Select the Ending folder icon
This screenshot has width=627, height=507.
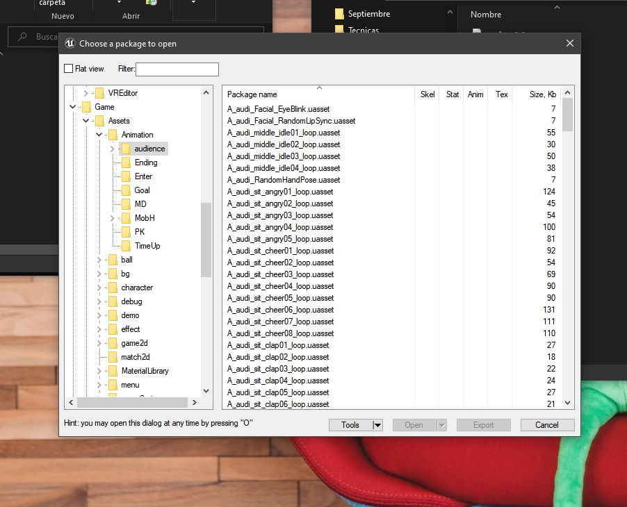pyautogui.click(x=126, y=163)
